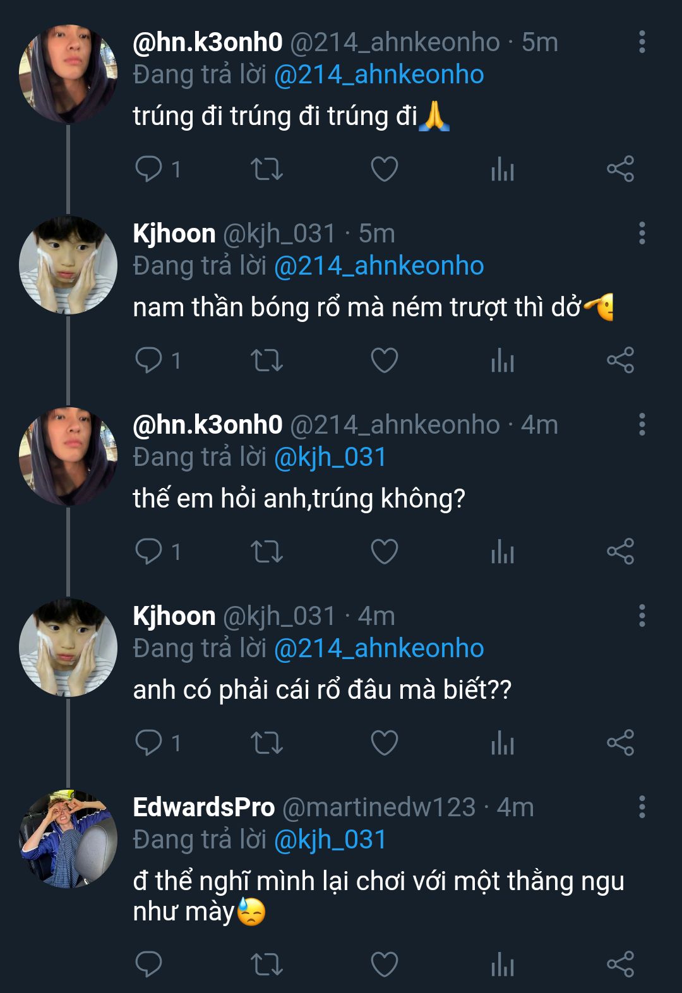Open more options for EdwardsPro's tweet
Screen dimensions: 682x993
pyautogui.click(x=642, y=807)
